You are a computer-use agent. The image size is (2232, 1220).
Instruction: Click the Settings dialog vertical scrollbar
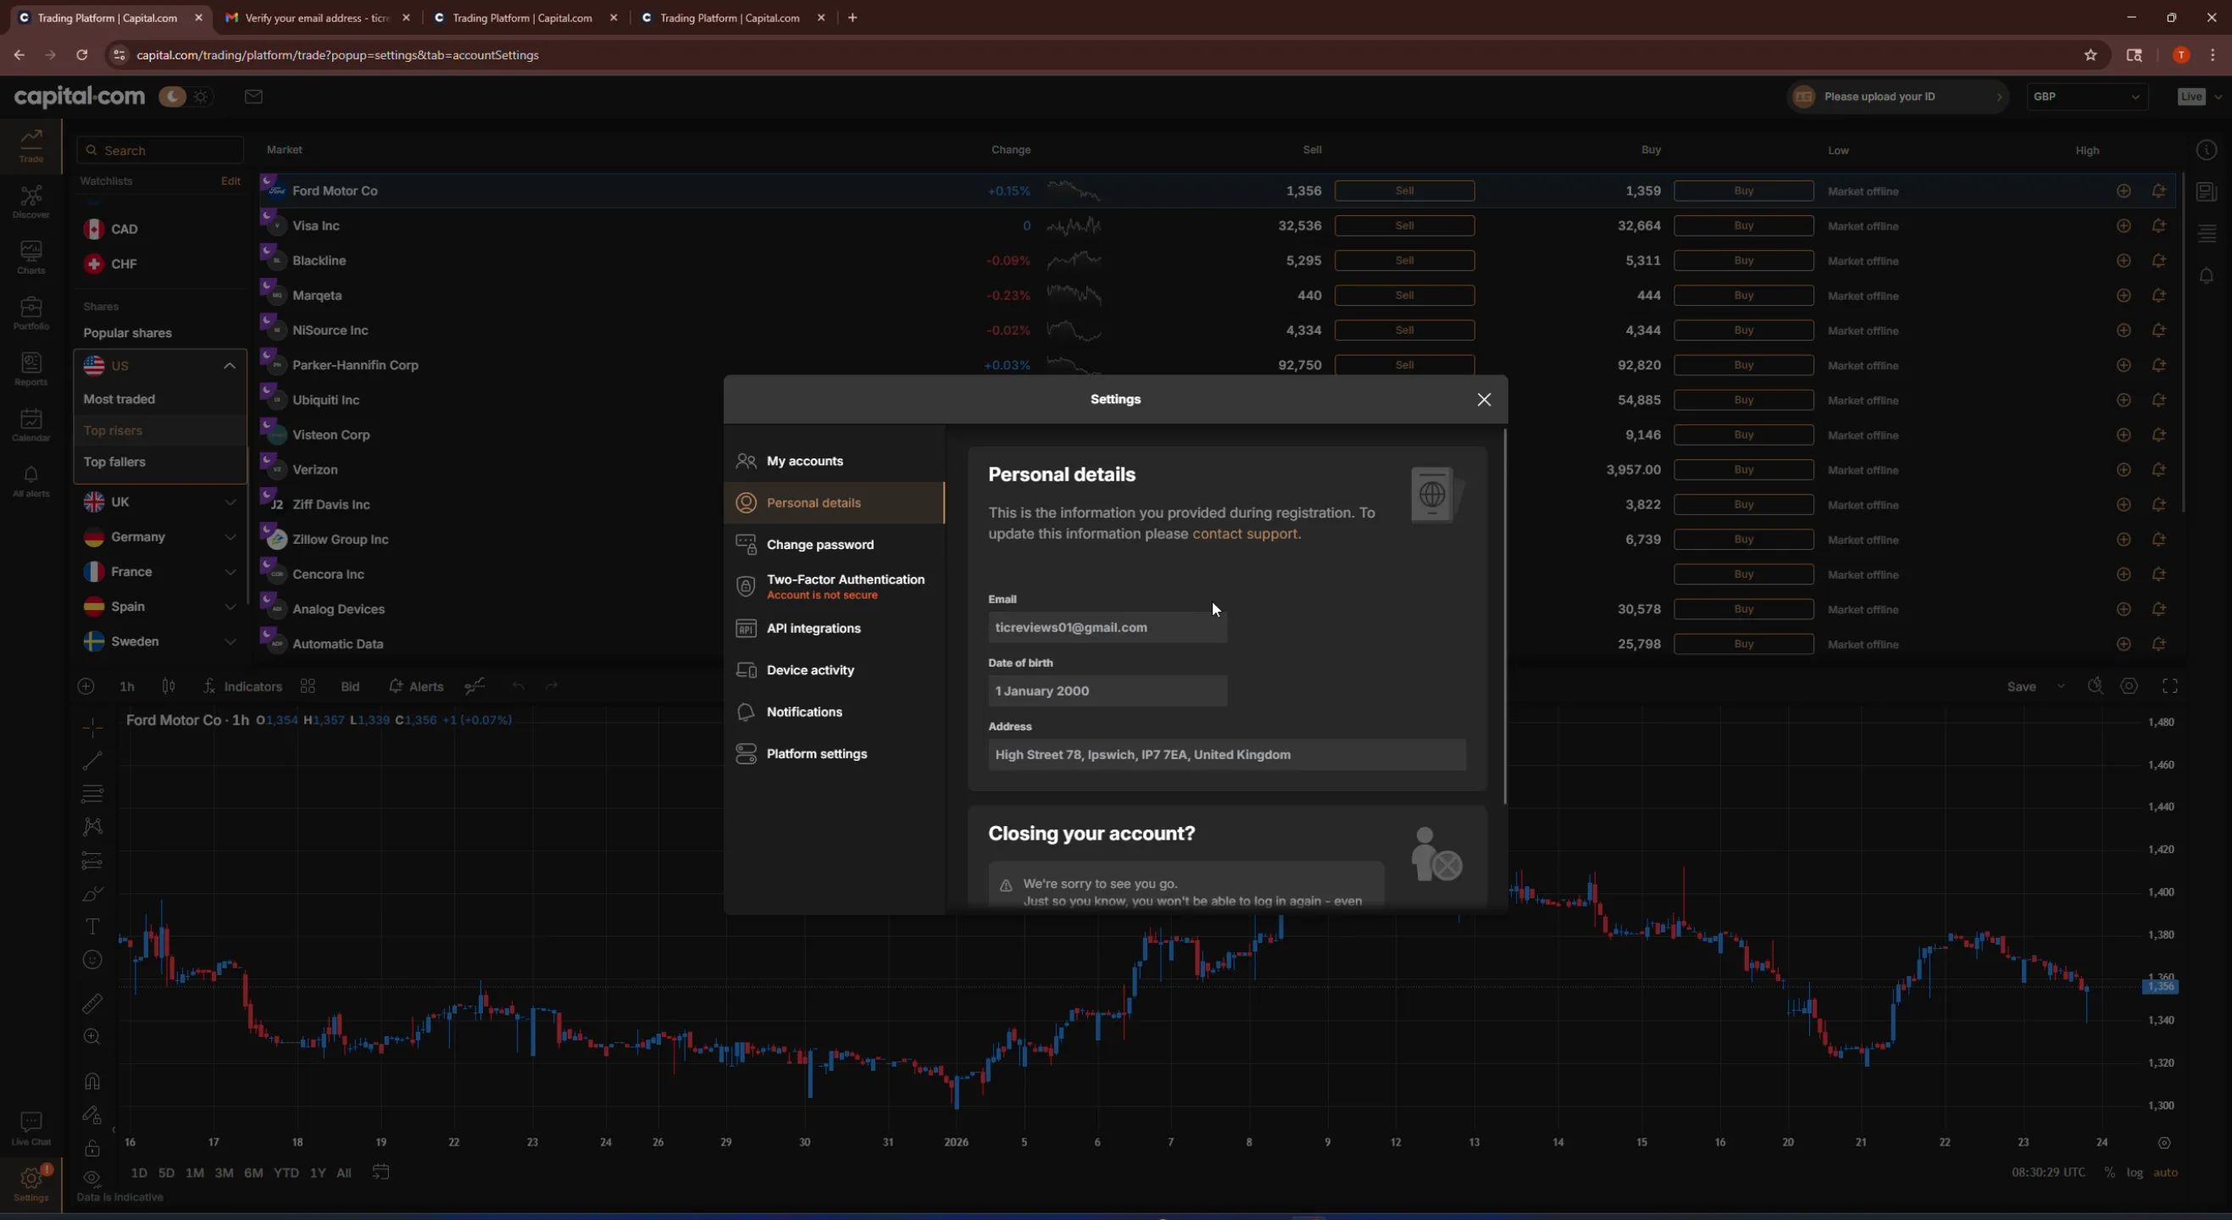coord(1505,617)
